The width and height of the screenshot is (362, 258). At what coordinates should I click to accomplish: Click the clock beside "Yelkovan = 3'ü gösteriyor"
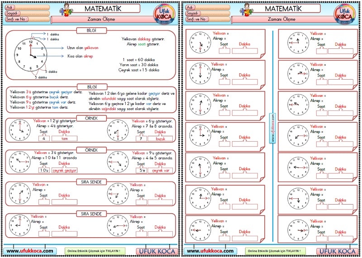click(x=20, y=162)
